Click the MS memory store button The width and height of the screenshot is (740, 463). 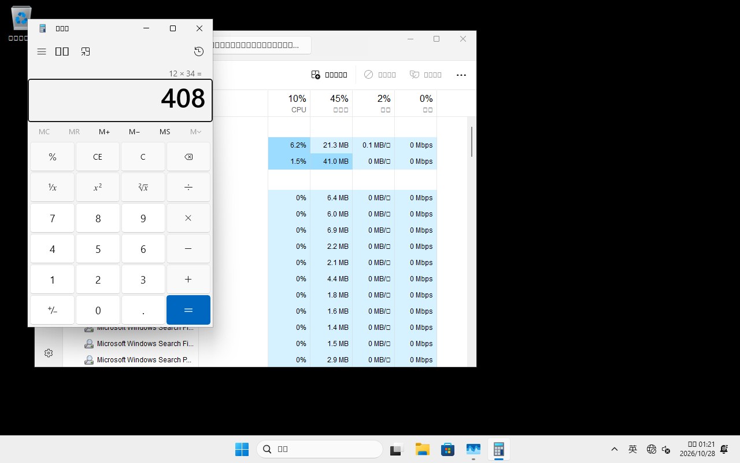[165, 132]
